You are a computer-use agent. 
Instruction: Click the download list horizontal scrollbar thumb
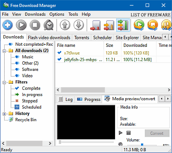(83, 90)
